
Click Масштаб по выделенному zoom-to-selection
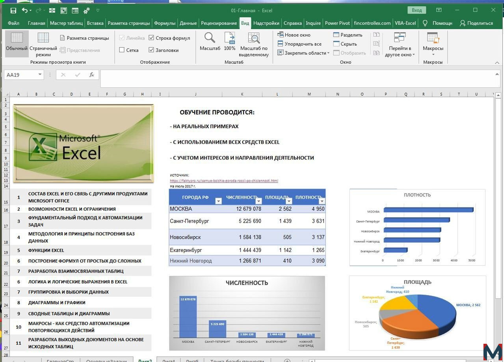click(254, 44)
